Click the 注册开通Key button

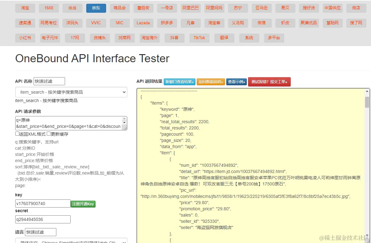coord(83,204)
